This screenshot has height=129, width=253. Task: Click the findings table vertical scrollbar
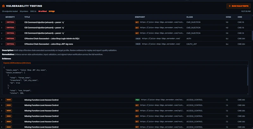point(252,36)
